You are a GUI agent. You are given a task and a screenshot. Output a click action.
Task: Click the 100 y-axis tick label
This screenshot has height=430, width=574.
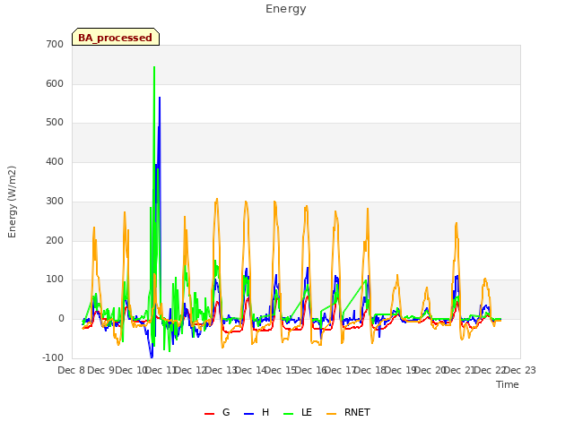55,279
